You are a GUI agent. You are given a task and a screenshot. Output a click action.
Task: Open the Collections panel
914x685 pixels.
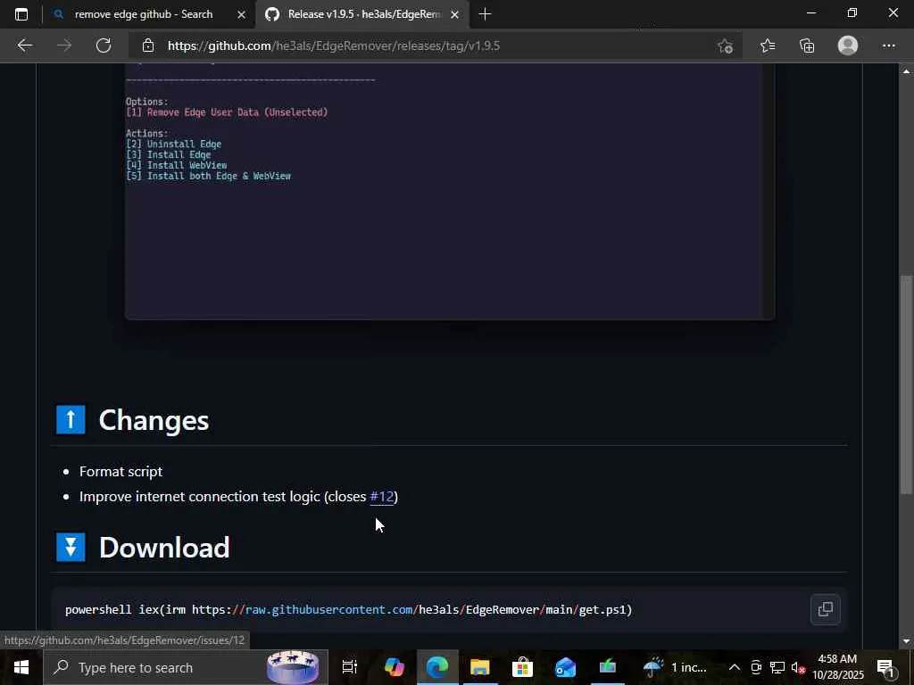click(x=807, y=45)
